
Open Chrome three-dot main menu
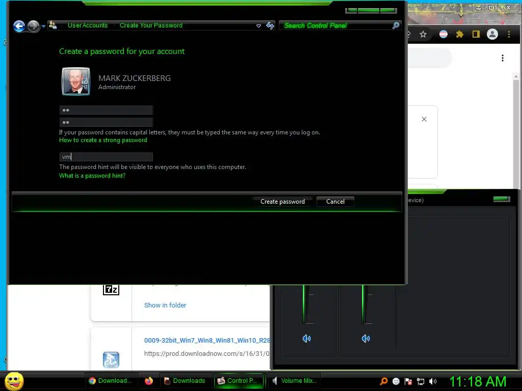(x=509, y=34)
